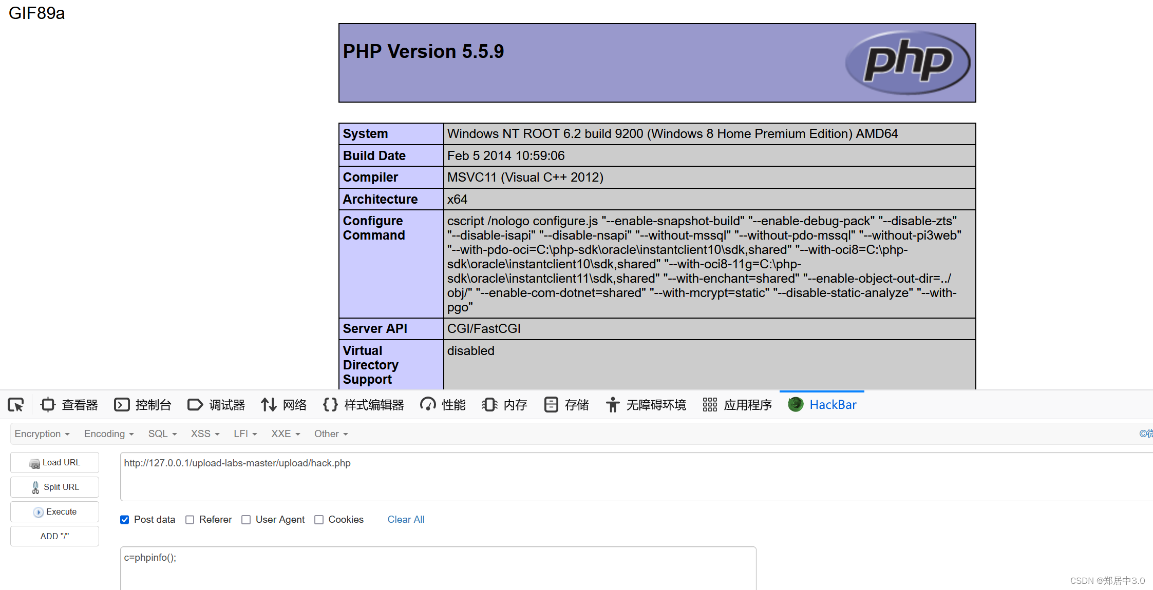Screen dimensions: 1153x590
Task: Open the Other dropdown menu
Action: coord(331,434)
